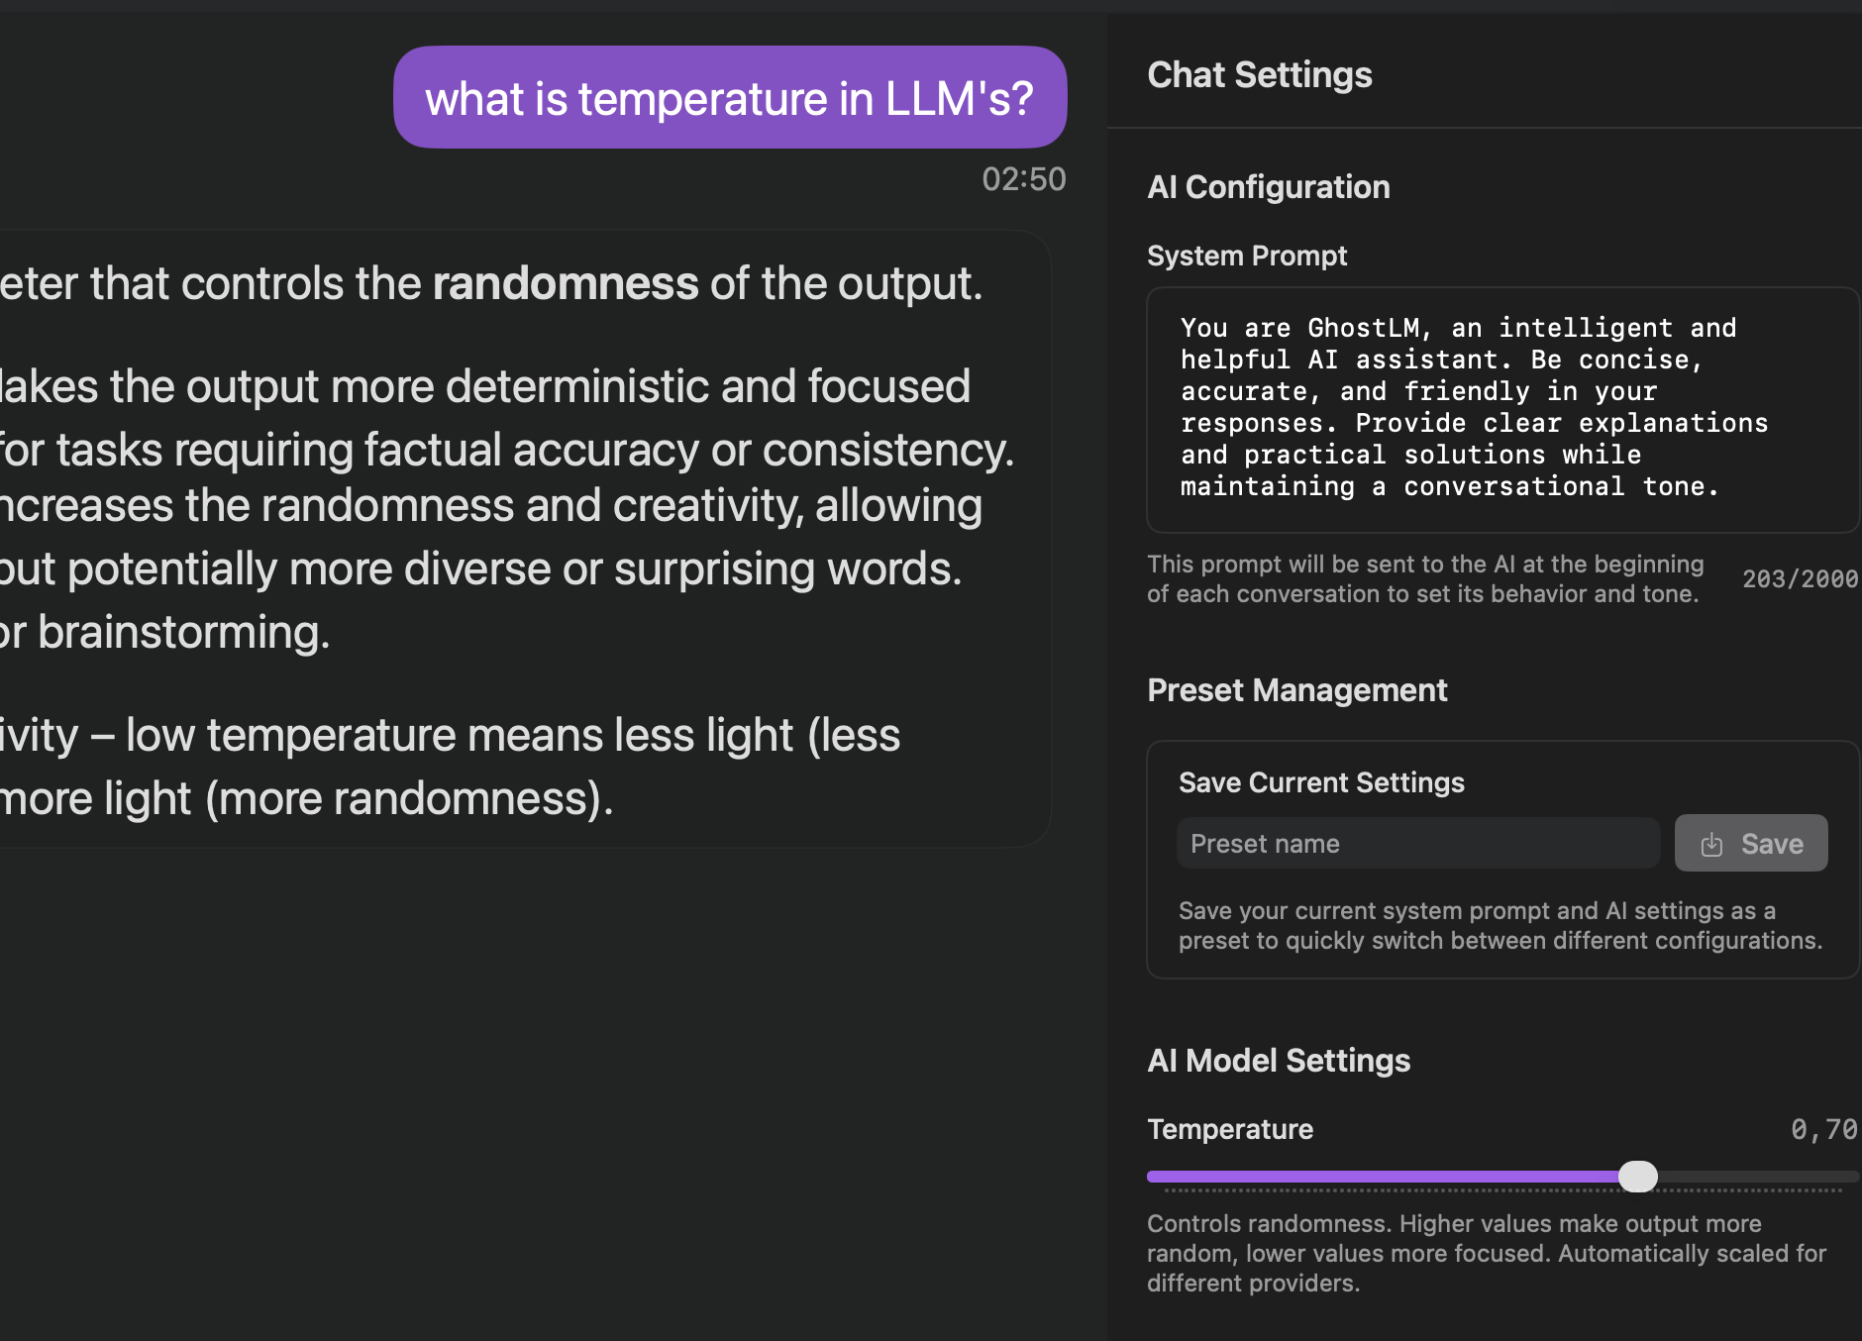This screenshot has height=1341, width=1862.
Task: Click the bold word randomness in reply
Action: 566,284
